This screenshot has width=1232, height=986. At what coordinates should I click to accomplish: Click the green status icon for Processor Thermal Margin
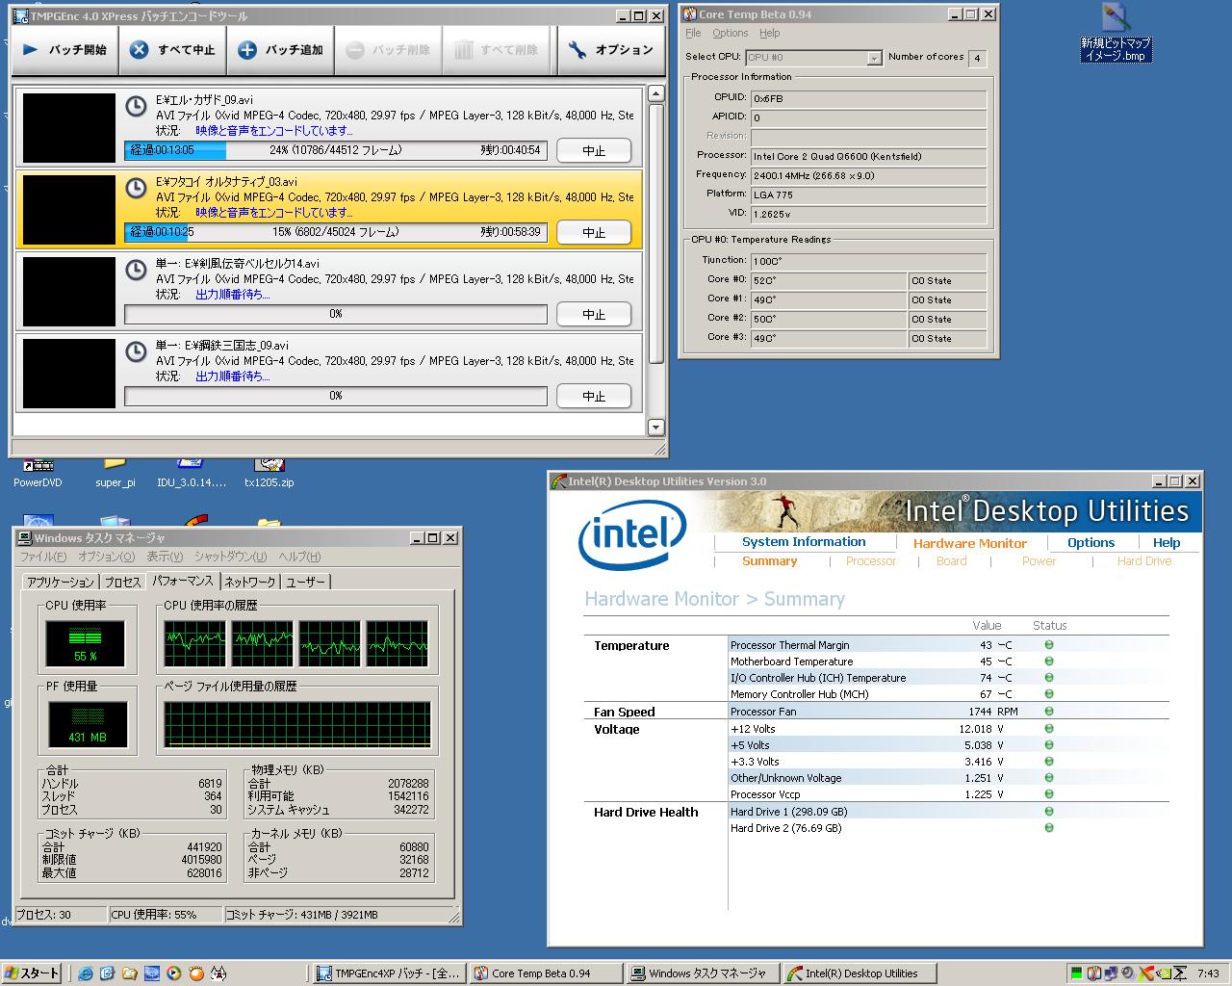coord(1049,645)
